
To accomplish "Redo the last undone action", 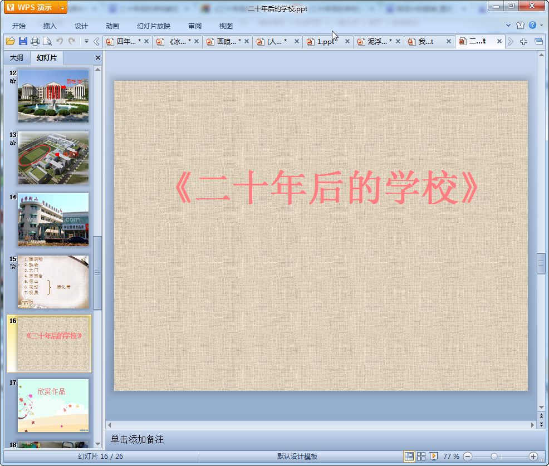I will [x=72, y=41].
